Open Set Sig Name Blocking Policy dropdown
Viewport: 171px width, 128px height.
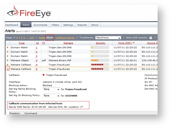tap(51, 89)
